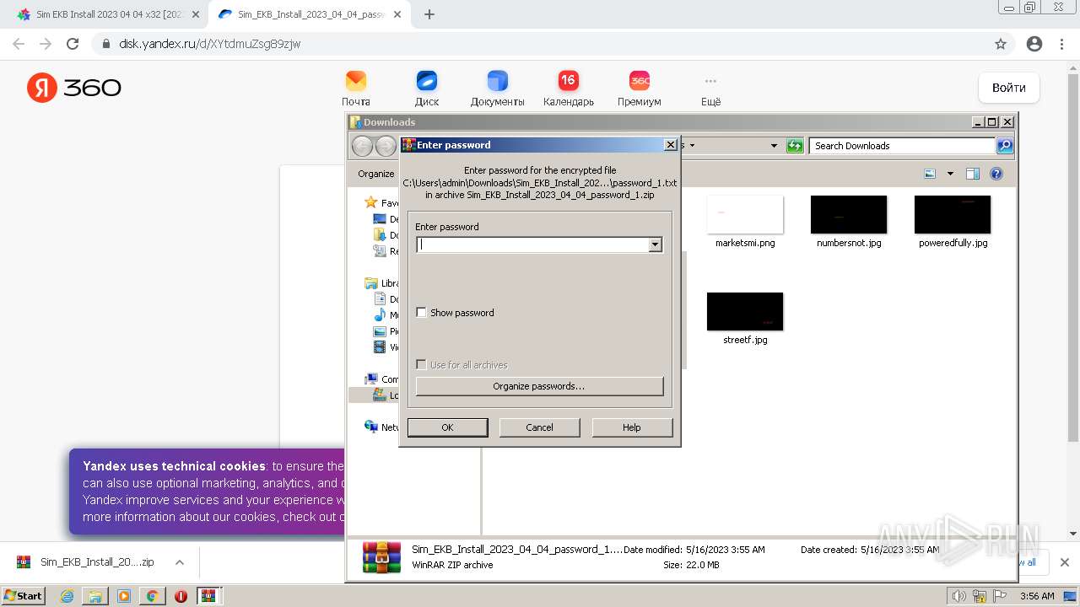1080x607 pixels.
Task: Reload the Yandex Disk page
Action: click(73, 44)
